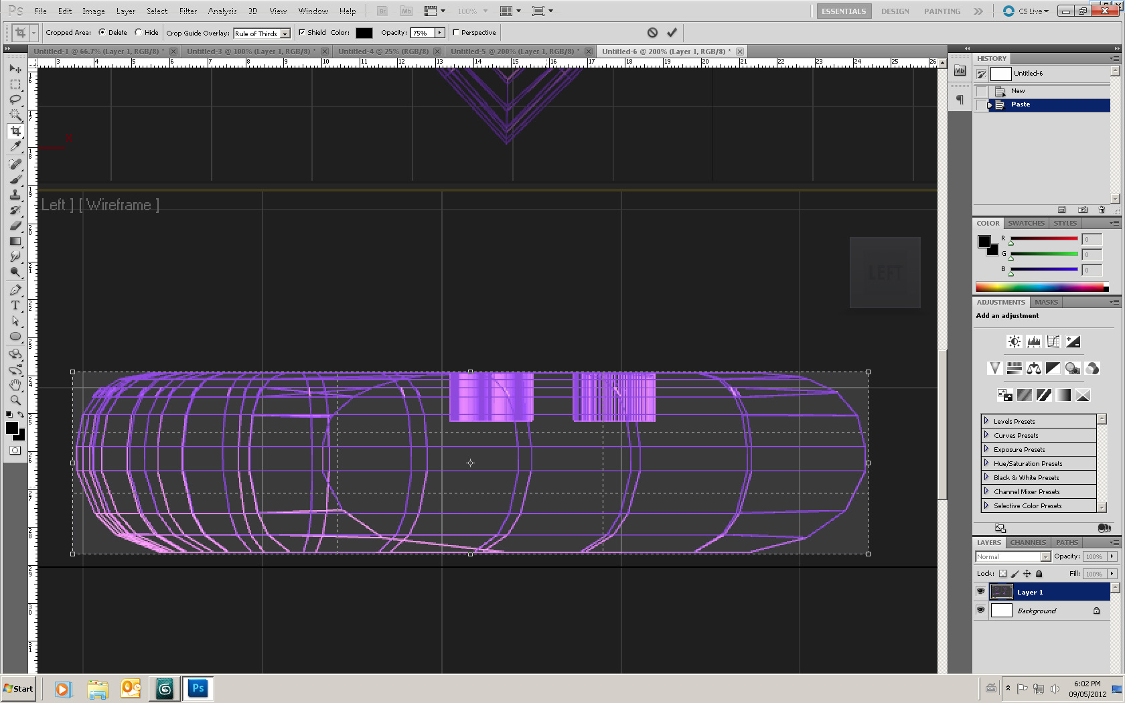Add a Levels adjustment
Screen dimensions: 1125x703
point(1034,341)
